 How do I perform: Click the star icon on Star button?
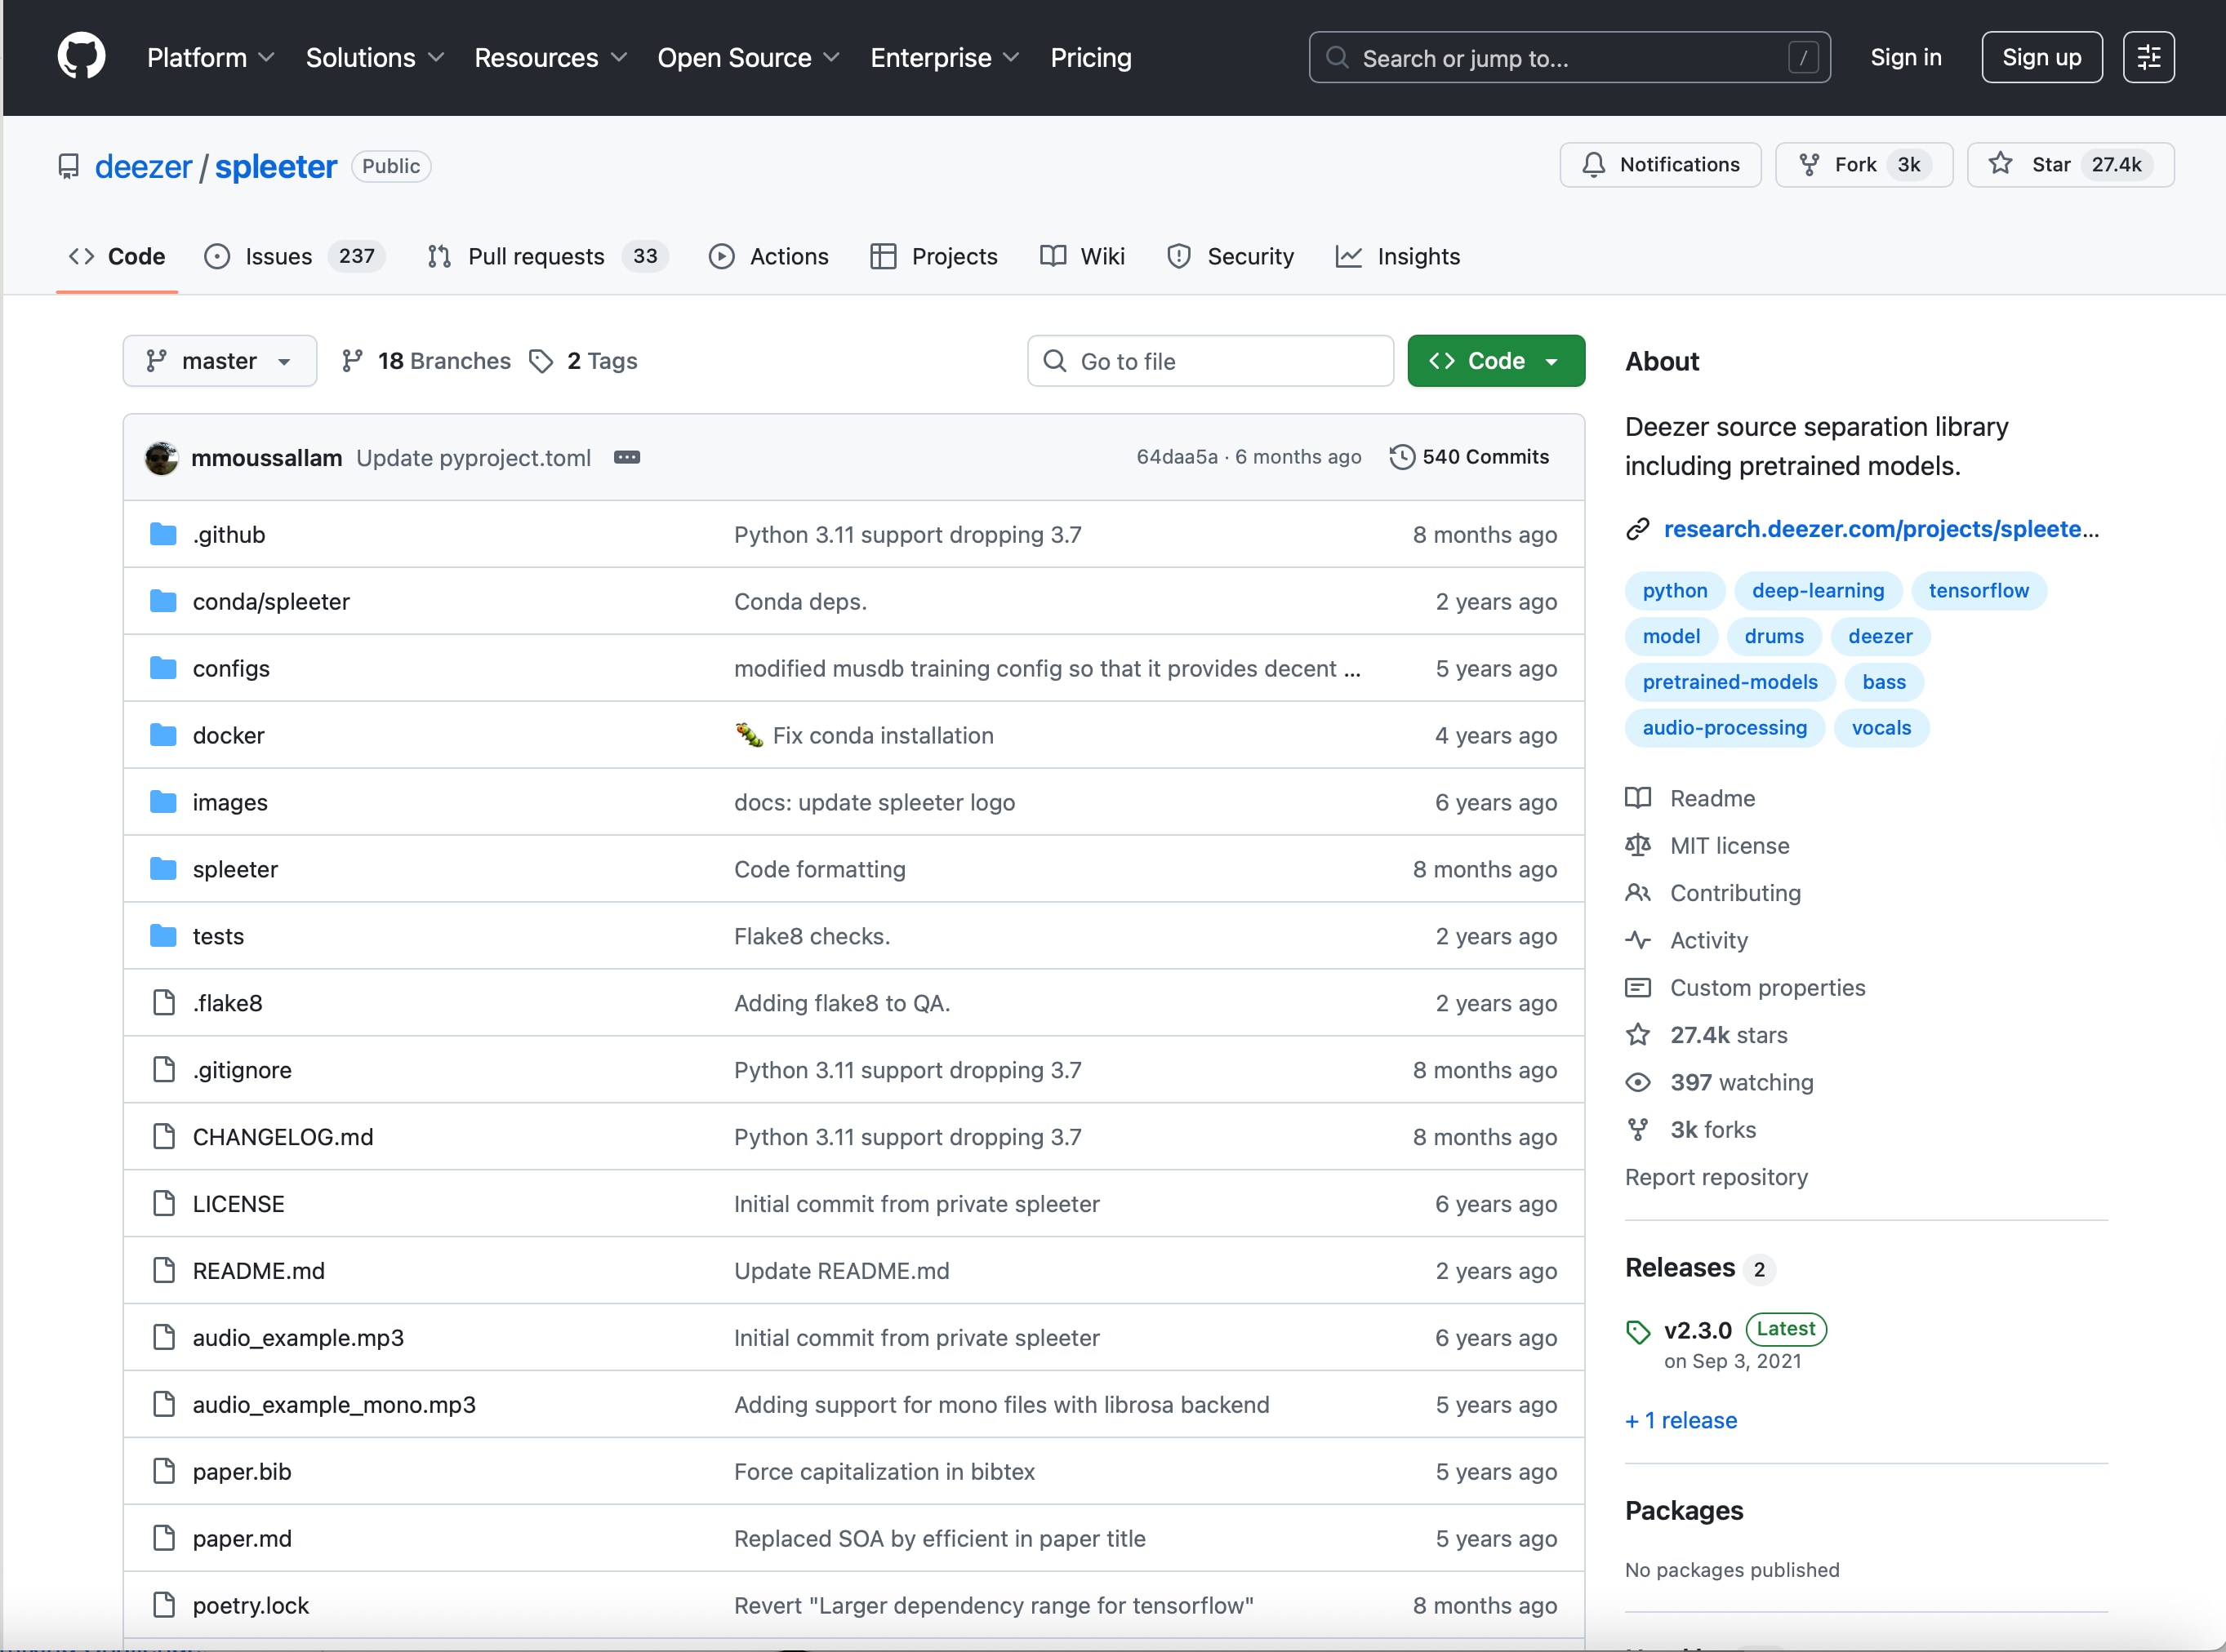coord(2000,164)
